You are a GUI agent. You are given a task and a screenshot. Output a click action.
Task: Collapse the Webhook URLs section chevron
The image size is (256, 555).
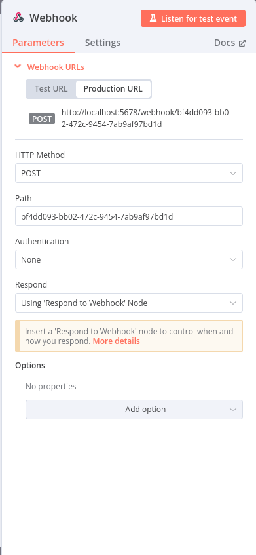[x=18, y=66]
